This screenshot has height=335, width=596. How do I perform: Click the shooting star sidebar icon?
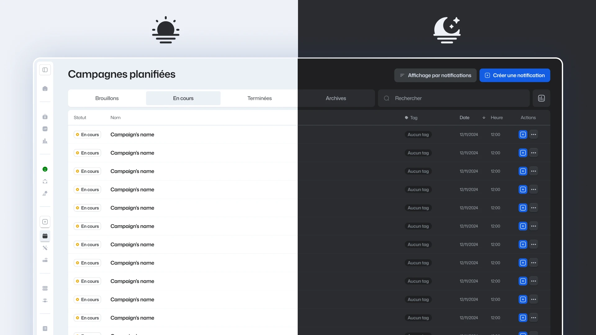(45, 194)
